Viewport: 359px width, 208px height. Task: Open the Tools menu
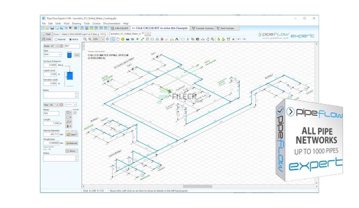[x=87, y=23]
